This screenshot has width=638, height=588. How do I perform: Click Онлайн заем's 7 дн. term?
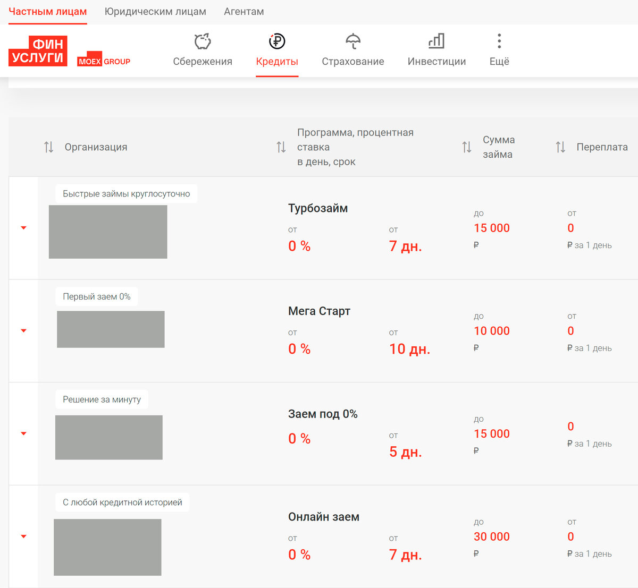405,555
